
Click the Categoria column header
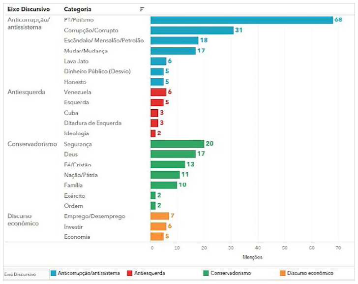pyautogui.click(x=78, y=9)
